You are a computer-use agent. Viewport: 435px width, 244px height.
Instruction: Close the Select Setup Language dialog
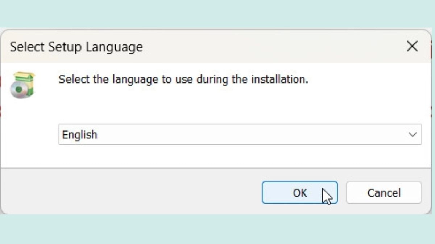click(x=412, y=46)
